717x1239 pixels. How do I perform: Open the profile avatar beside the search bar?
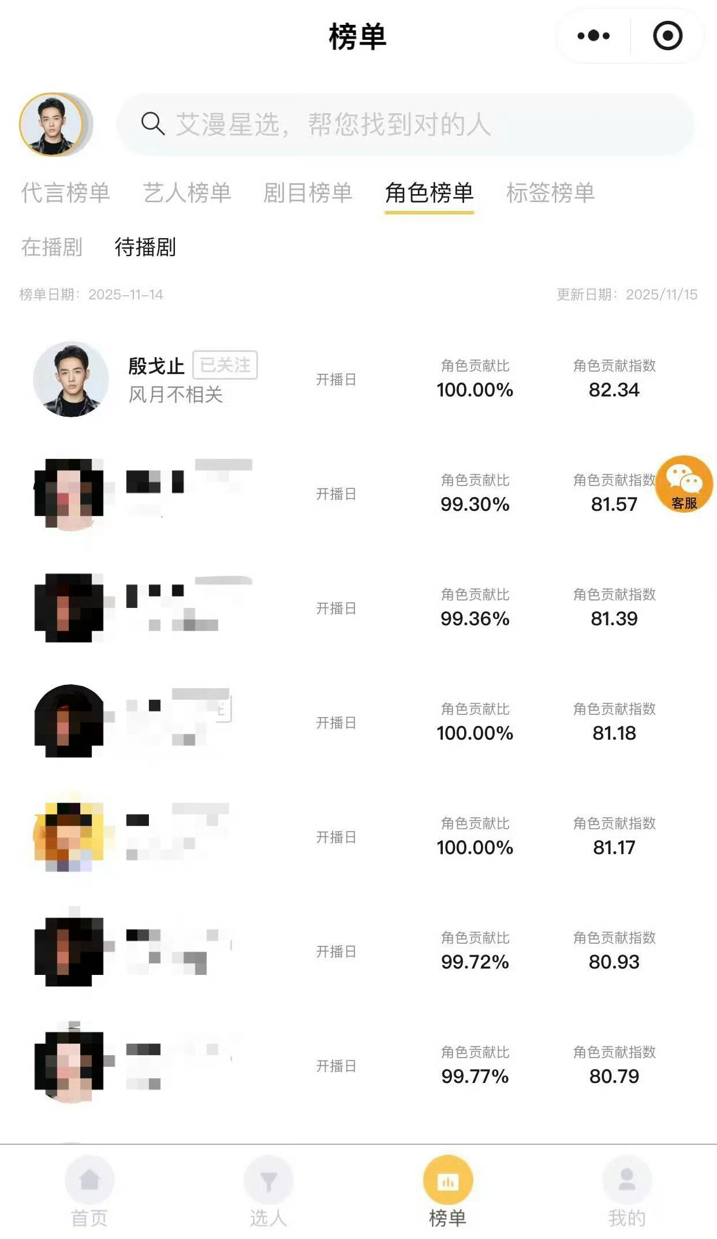[52, 124]
